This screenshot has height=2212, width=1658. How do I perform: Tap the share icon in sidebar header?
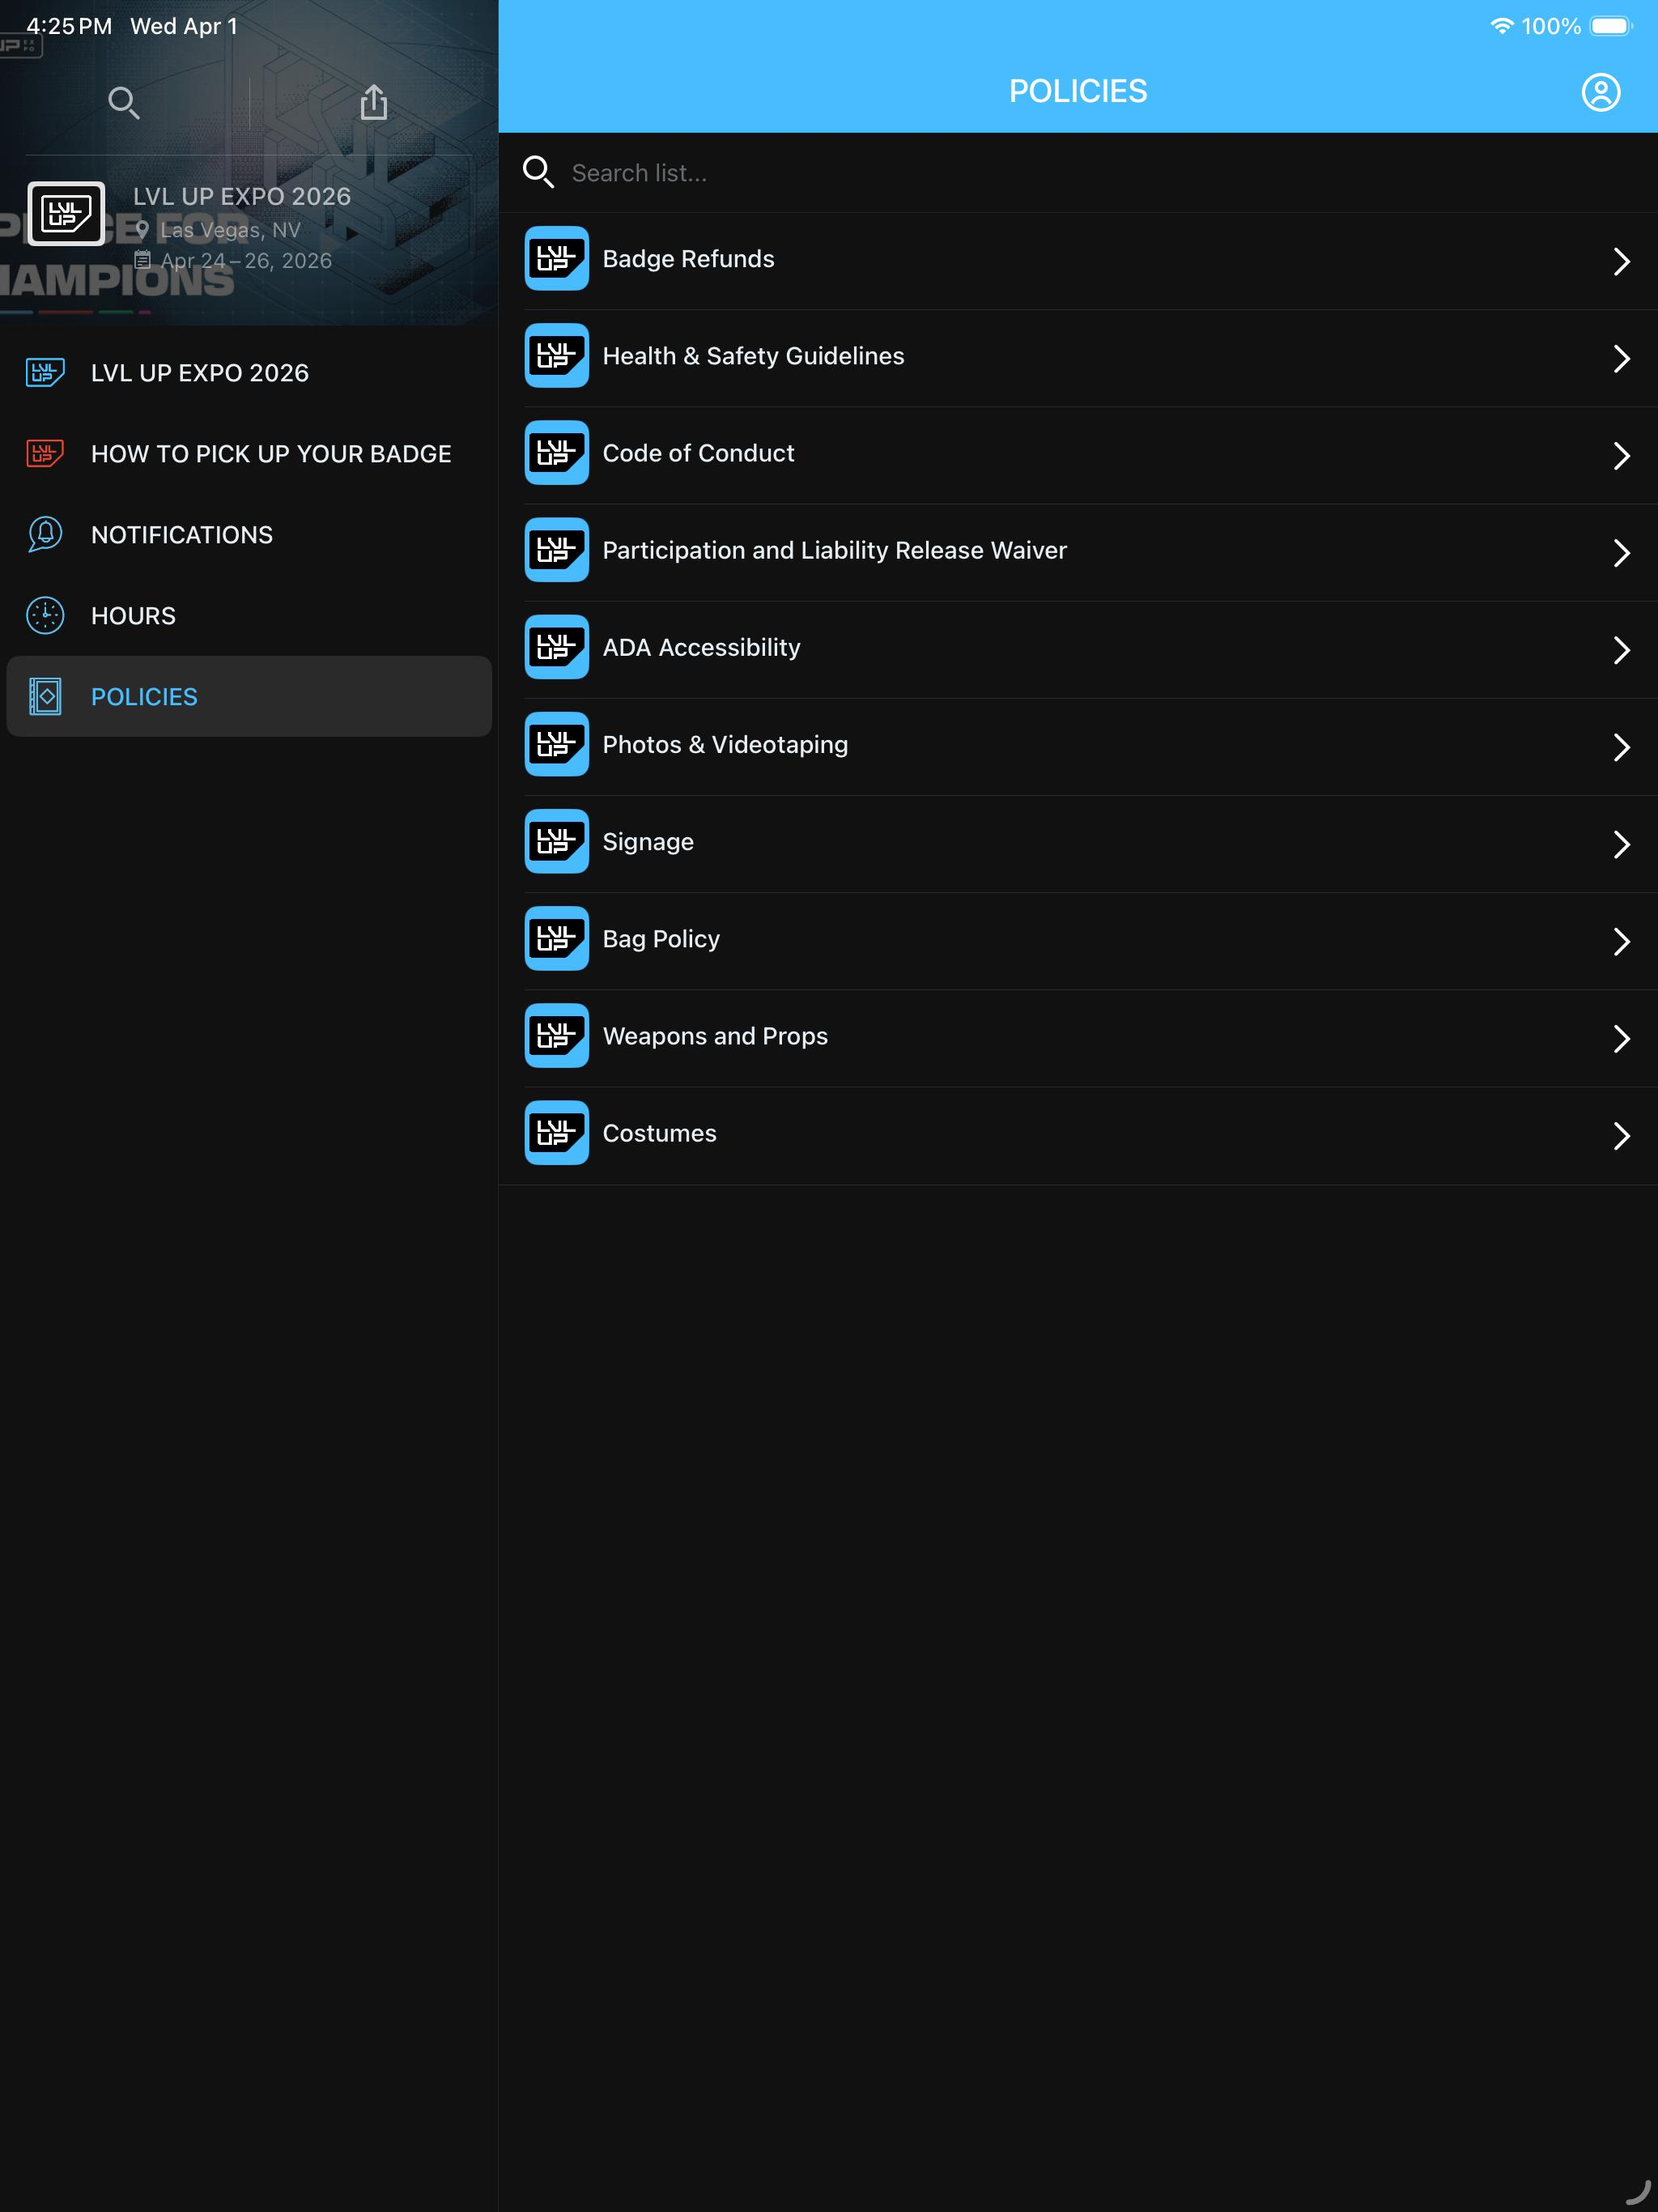tap(374, 102)
